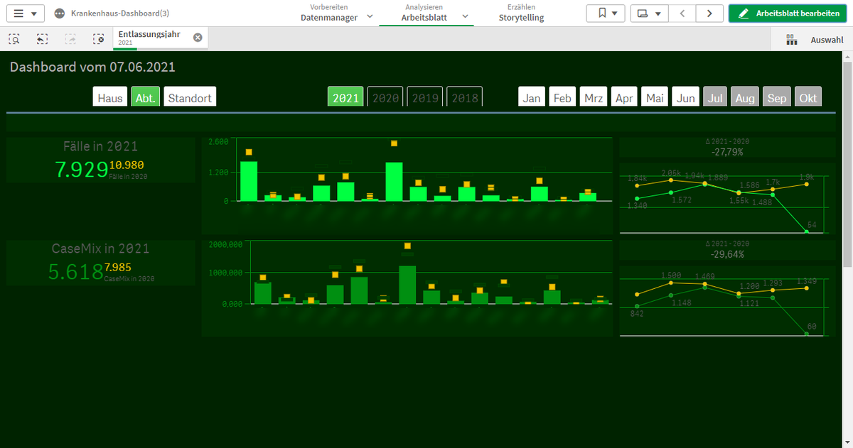Click the CaseMix in 2021 KPI value 5.618

75,271
